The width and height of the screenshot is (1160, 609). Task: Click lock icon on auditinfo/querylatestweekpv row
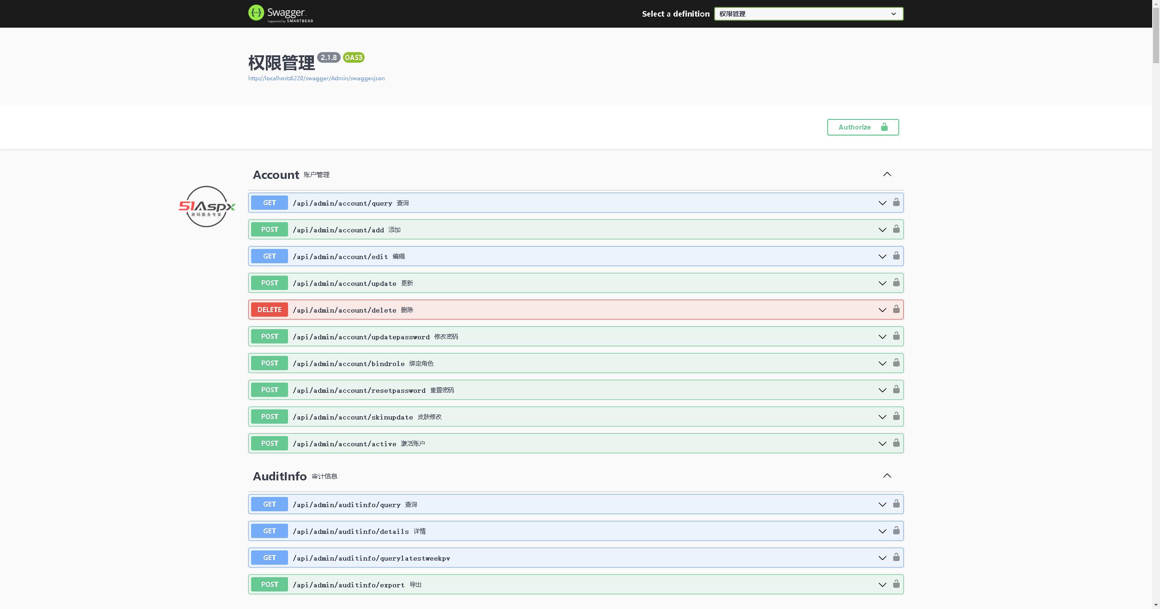[x=896, y=557]
